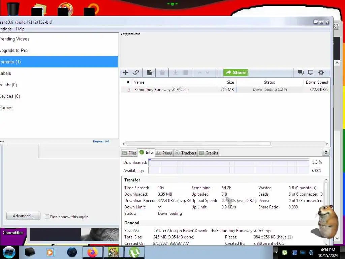Open the remote monitor toolbar icon
This screenshot has height=259, width=345.
(310, 73)
